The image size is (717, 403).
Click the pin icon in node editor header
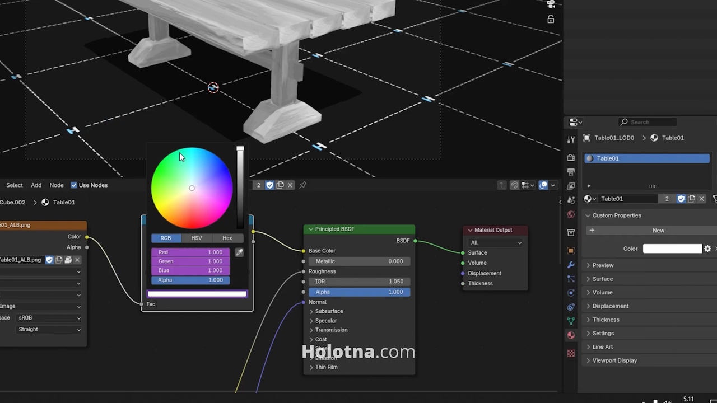click(x=303, y=185)
